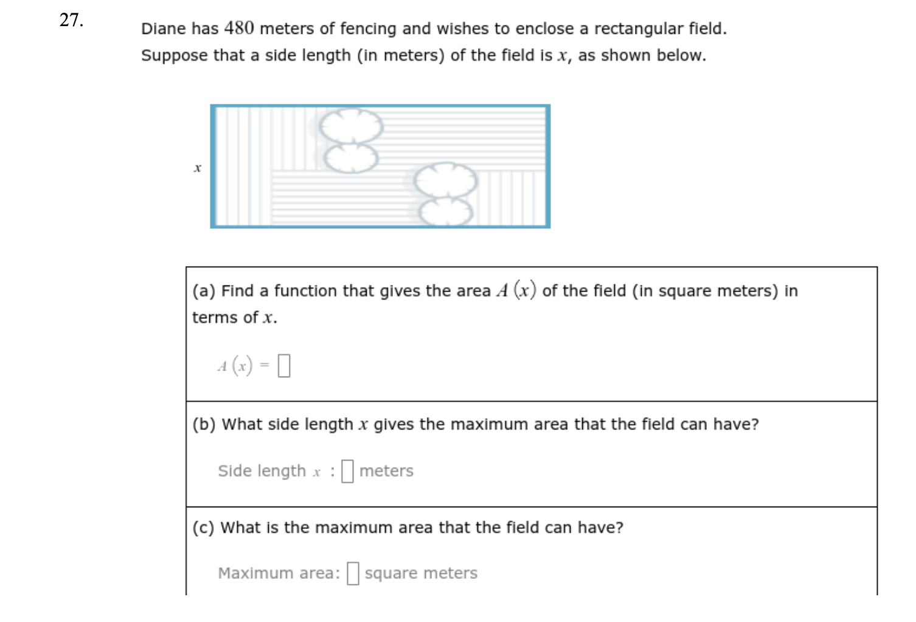This screenshot has height=622, width=916.
Task: Click the side length x input box
Action: 347,471
